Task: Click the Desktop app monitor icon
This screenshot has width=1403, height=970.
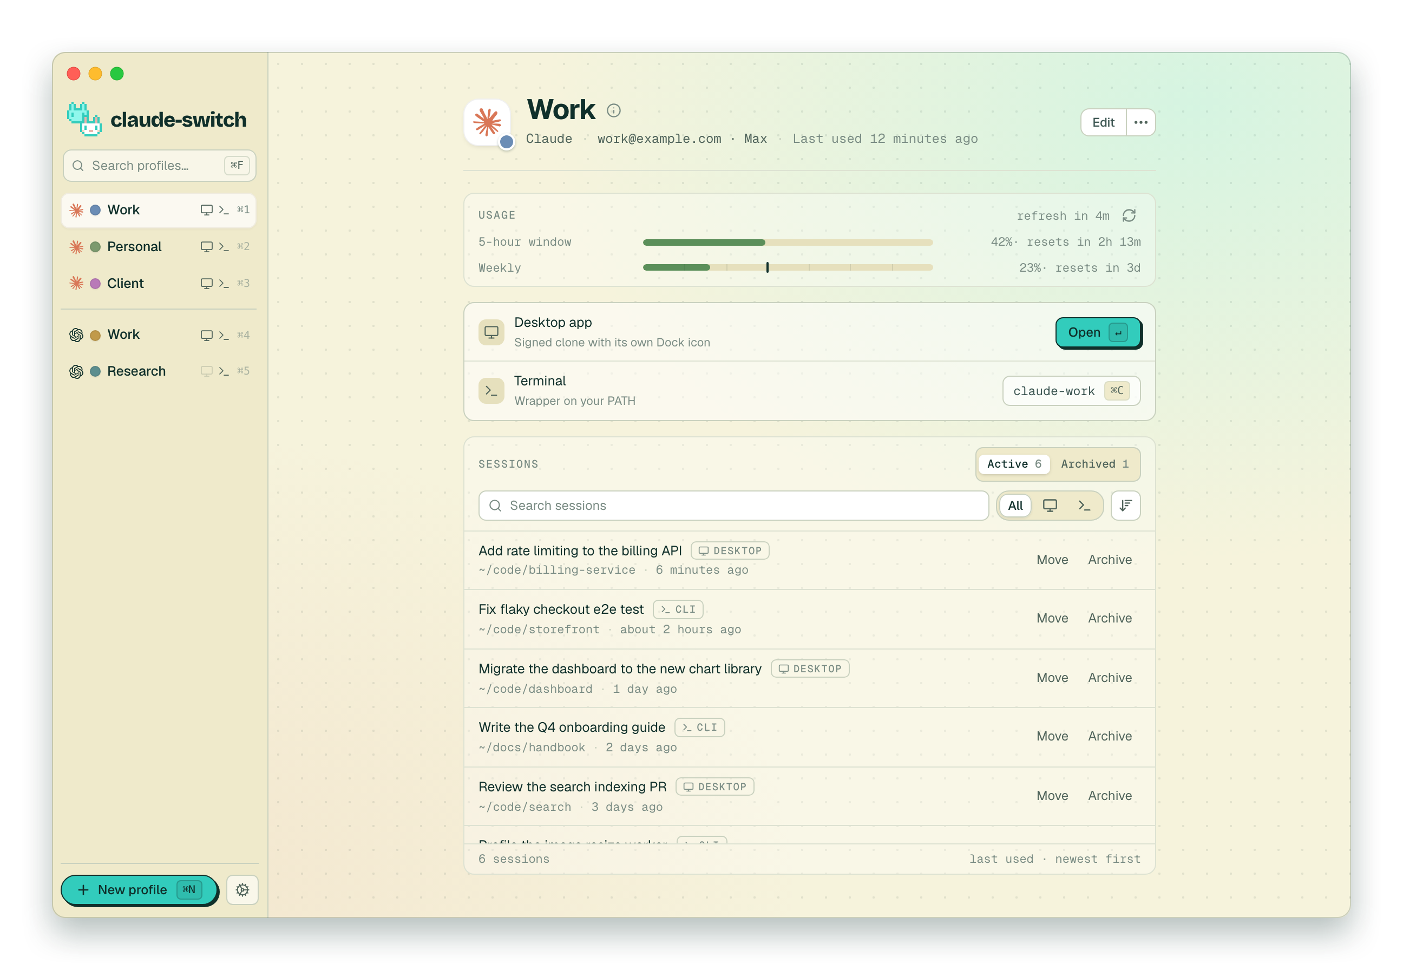Action: (491, 332)
